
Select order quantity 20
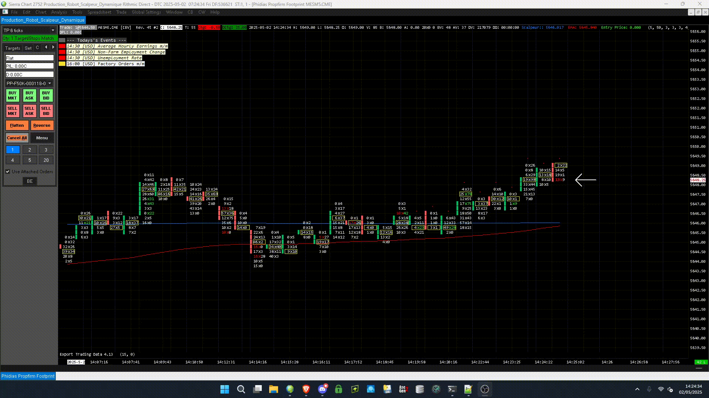[46, 160]
